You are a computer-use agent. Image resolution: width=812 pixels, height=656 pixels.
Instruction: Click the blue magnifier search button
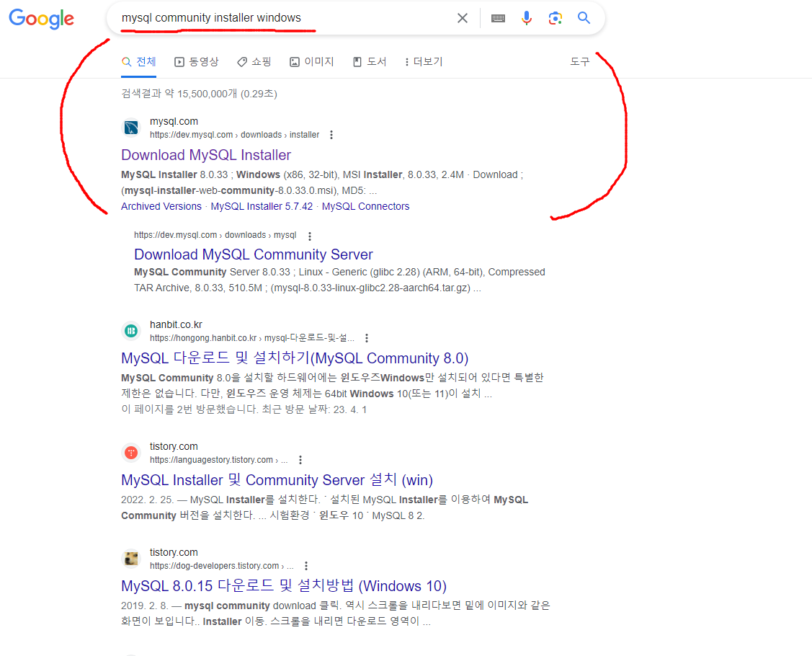click(x=584, y=18)
